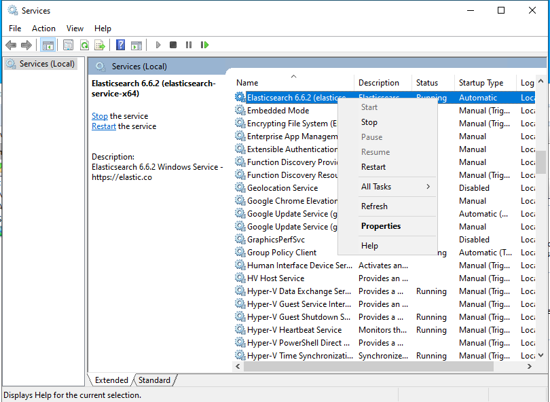Image resolution: width=550 pixels, height=402 pixels.
Task: Open the View menu
Action: click(x=75, y=29)
